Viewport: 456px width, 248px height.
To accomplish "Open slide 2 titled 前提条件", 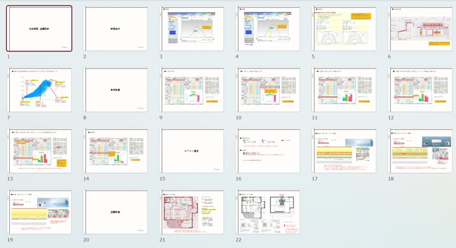I will coord(115,28).
